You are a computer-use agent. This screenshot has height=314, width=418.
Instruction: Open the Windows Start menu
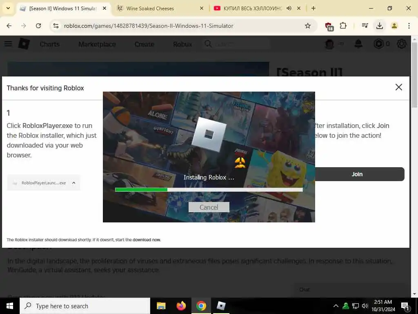click(x=10, y=306)
